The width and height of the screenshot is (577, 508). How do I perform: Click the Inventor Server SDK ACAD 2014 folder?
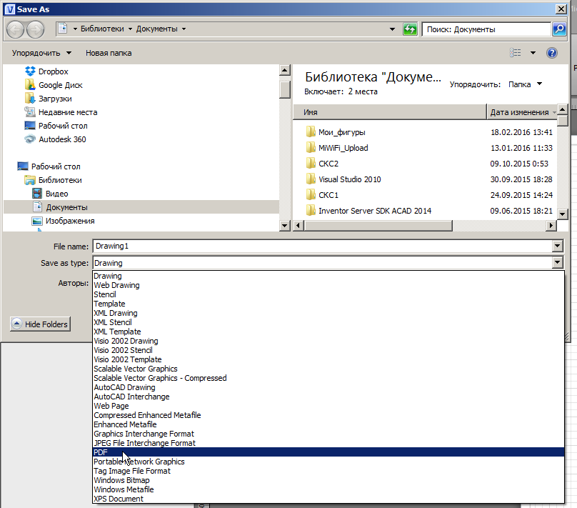(x=375, y=211)
